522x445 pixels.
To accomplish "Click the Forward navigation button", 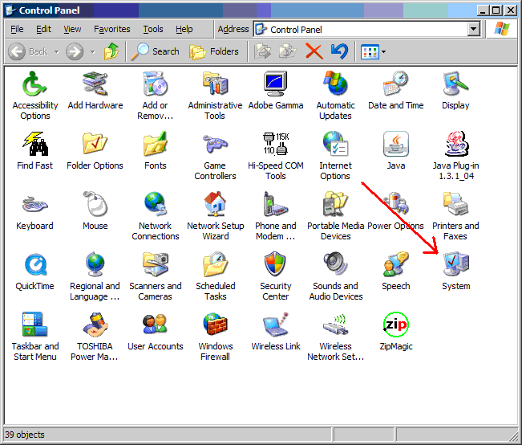I will point(75,51).
